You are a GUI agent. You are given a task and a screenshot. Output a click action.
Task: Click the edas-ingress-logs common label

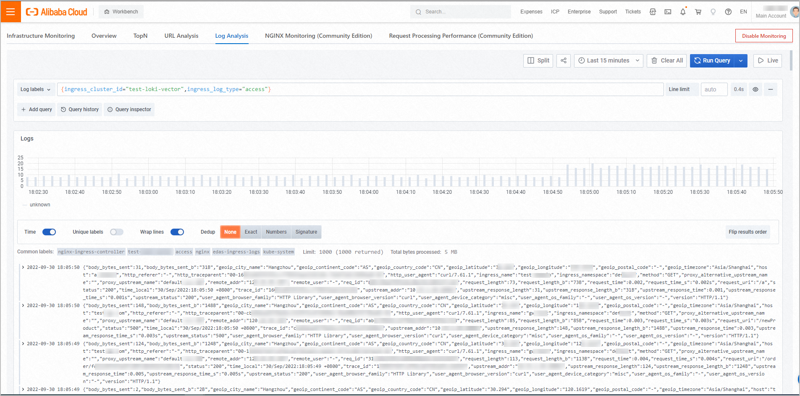[236, 252]
